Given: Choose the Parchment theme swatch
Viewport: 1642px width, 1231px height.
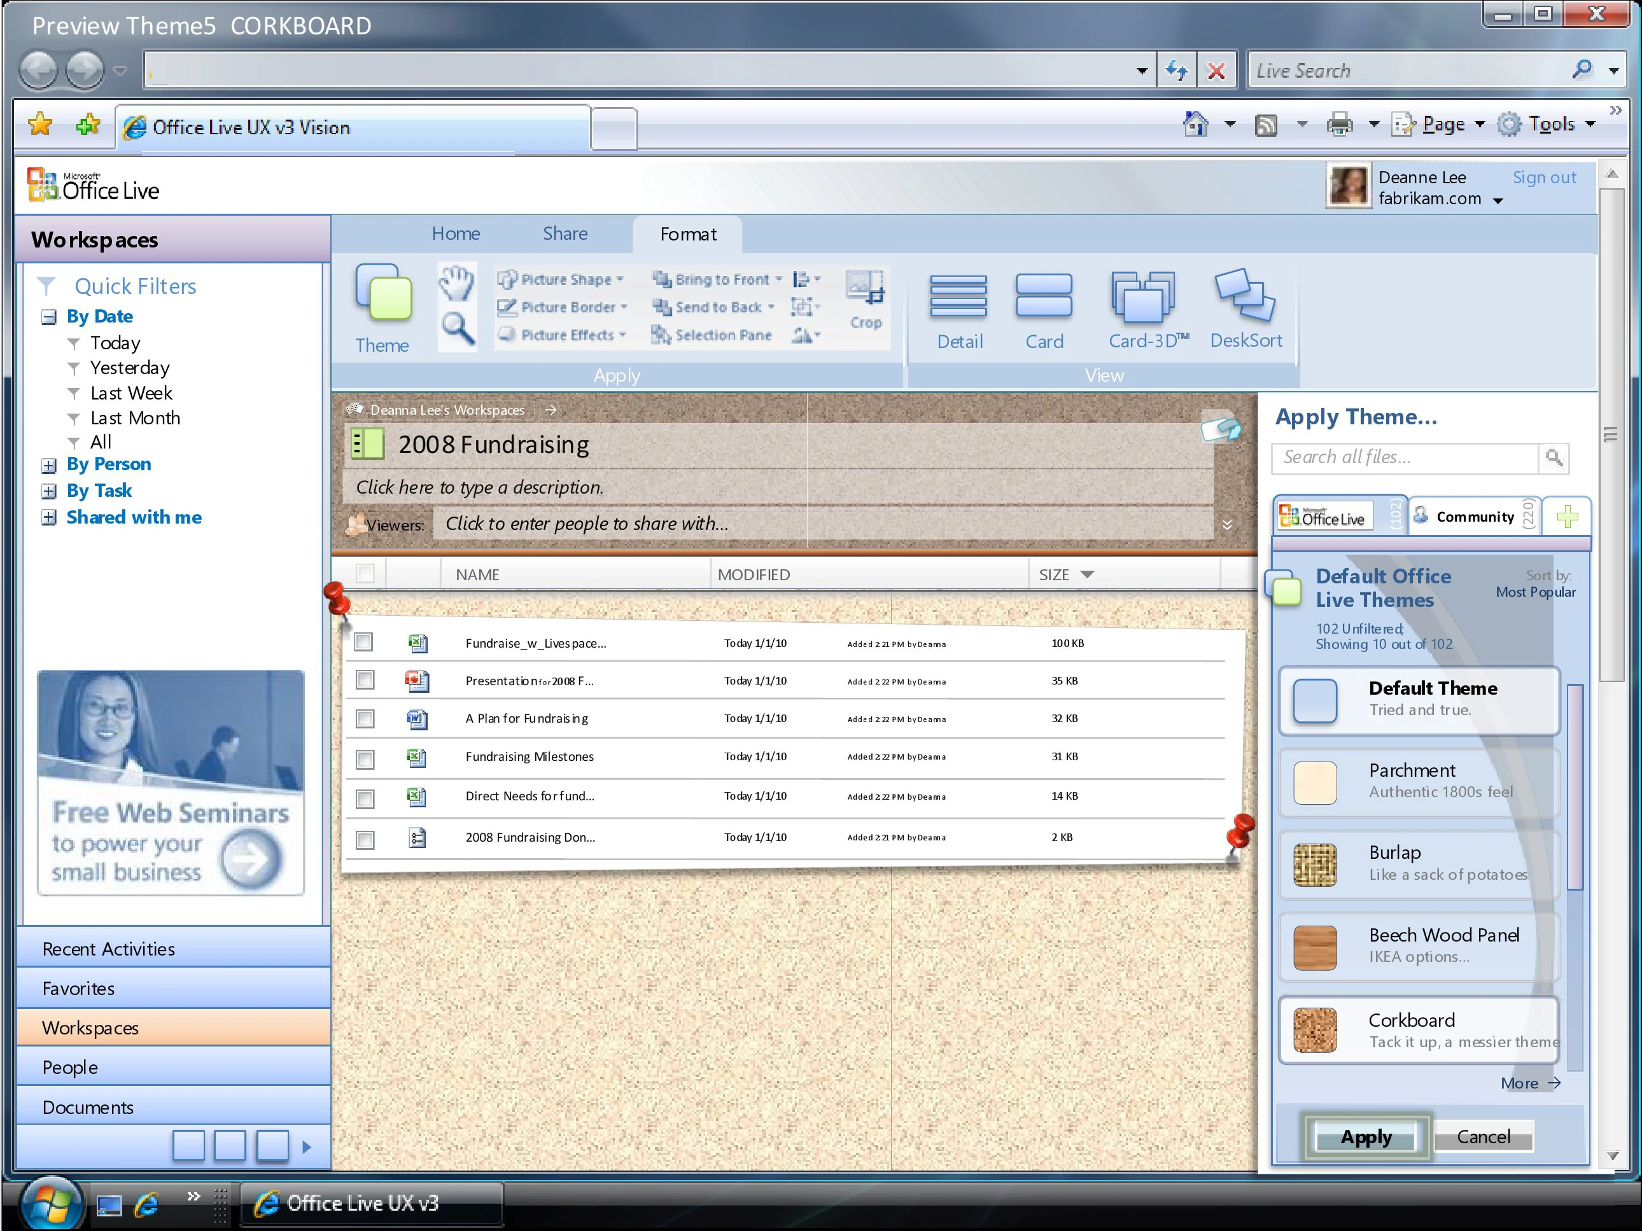Looking at the screenshot, I should click(1315, 783).
